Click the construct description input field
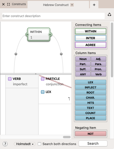Image resolution: width=114 pixels, height=149 pixels. click(53, 16)
